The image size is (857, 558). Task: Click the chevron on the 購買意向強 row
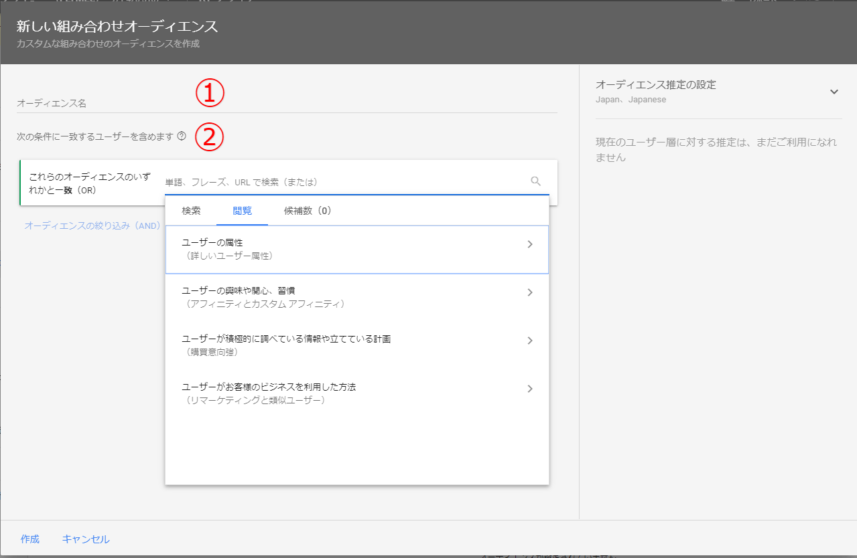[530, 341]
